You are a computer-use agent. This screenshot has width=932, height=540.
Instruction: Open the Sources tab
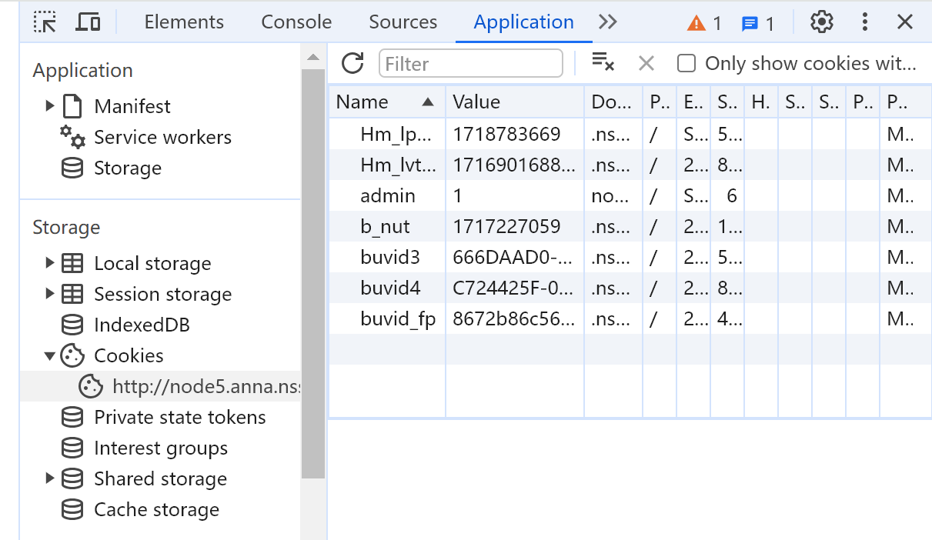[x=403, y=22]
